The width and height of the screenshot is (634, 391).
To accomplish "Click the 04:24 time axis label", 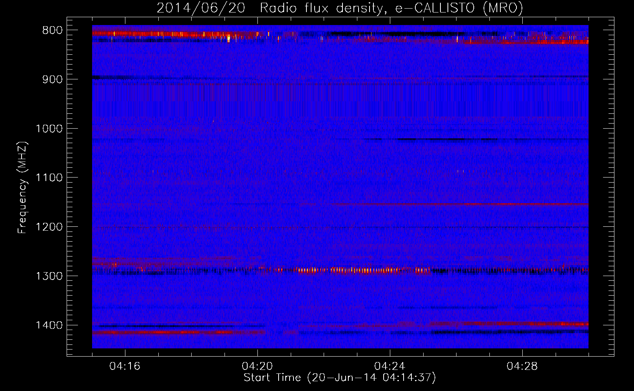I will click(389, 366).
